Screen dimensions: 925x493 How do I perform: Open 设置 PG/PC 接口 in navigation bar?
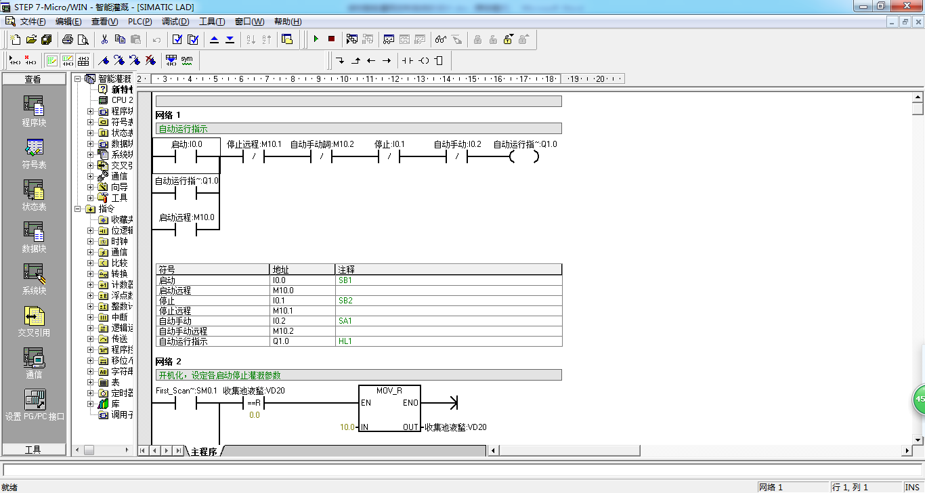(x=34, y=406)
